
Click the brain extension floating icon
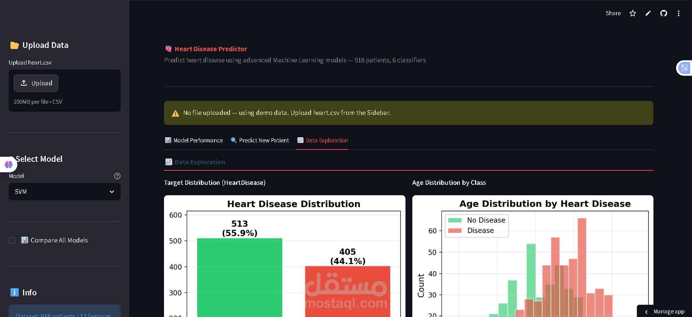(x=9, y=165)
